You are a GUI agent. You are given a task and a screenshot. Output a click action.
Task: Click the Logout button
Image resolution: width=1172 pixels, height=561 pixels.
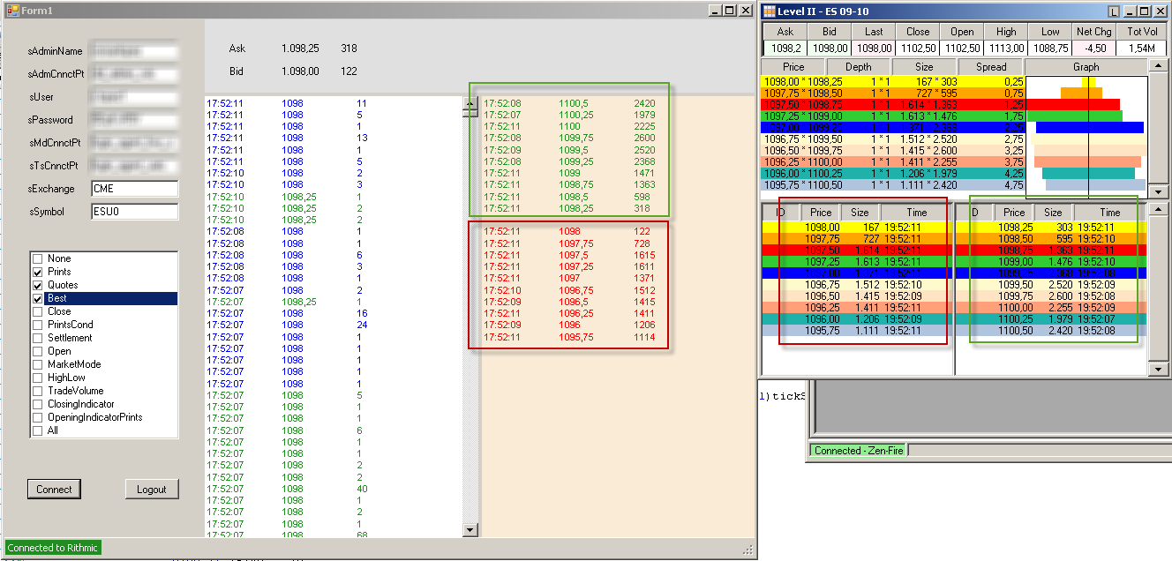pos(152,490)
